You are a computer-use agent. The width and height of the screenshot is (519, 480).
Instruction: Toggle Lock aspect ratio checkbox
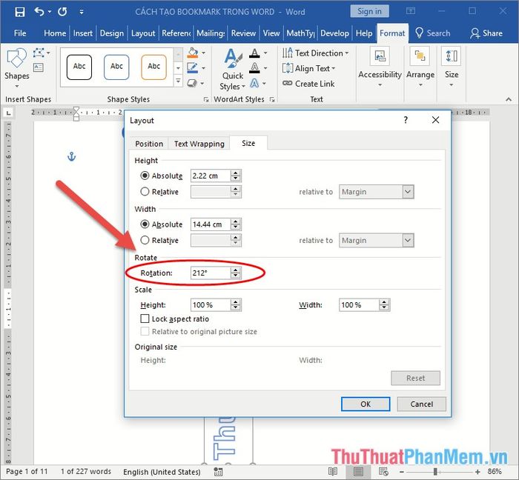click(145, 319)
